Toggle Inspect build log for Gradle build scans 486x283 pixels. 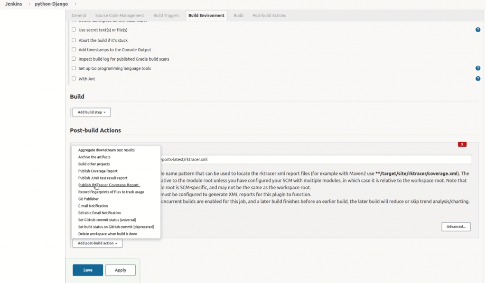pos(74,59)
